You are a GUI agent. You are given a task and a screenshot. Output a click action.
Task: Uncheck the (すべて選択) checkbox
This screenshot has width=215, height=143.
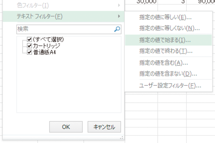pos(29,39)
